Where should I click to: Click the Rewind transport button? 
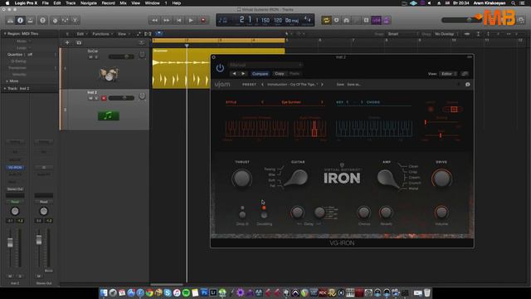coord(154,20)
